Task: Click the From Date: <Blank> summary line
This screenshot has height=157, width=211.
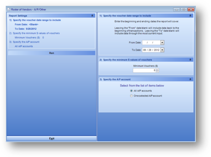Action: [x=26, y=24]
